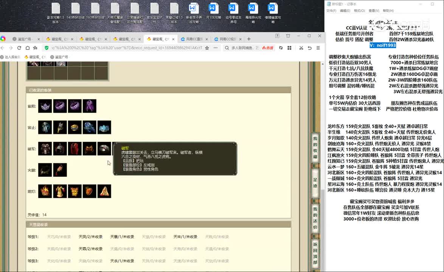
Task: Switch to the 网易CC视 browser tab
Action: 228,39
